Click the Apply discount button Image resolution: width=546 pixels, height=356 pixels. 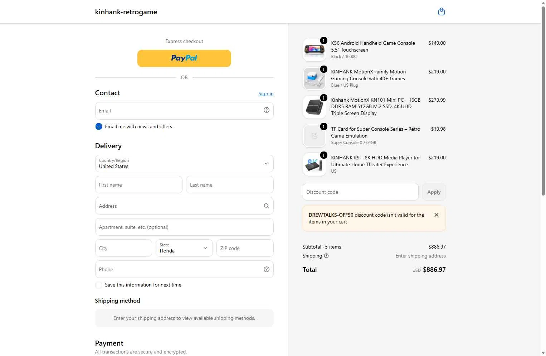tap(434, 192)
